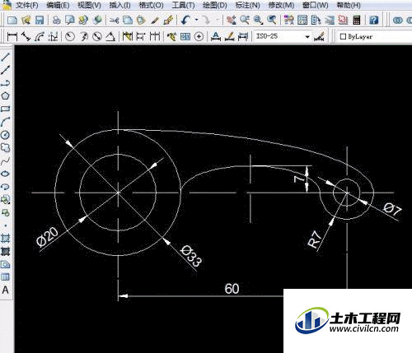Screen dimensions: 412x353
Task: Select the Quick Dimension tool
Action: pos(128,36)
